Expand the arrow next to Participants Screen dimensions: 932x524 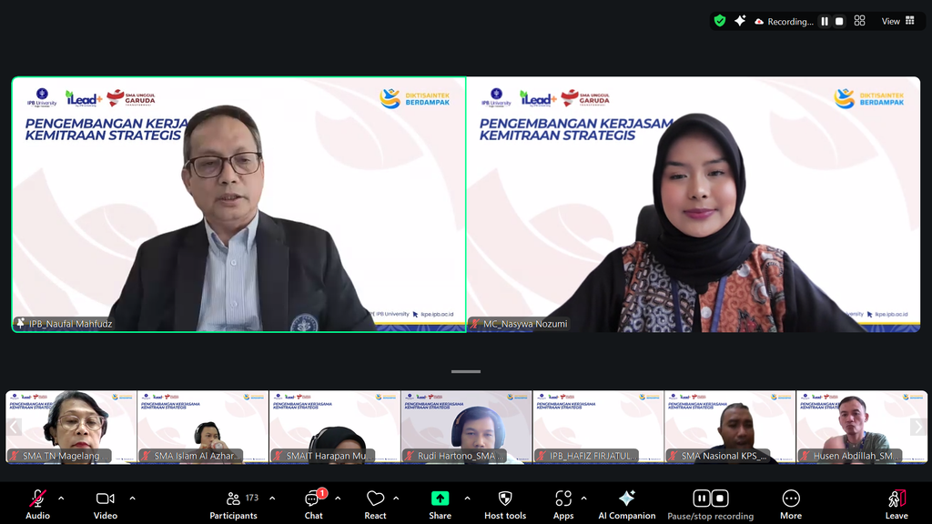272,499
